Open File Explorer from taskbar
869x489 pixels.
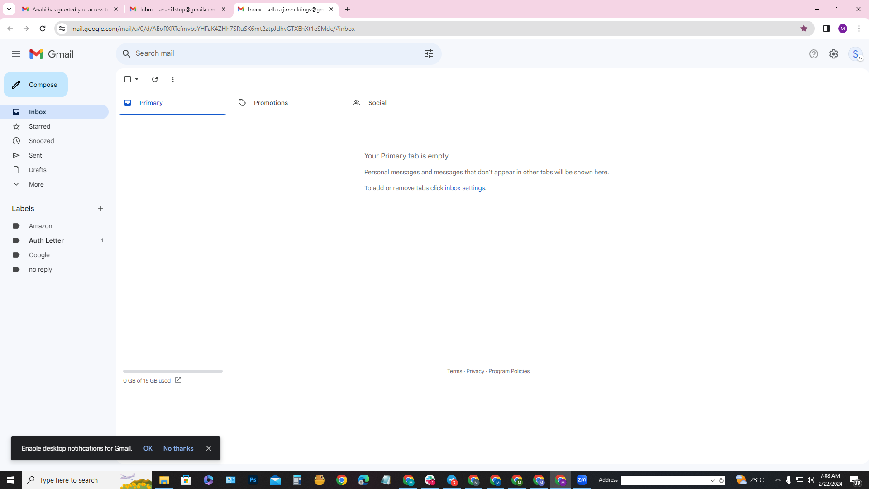coord(164,480)
